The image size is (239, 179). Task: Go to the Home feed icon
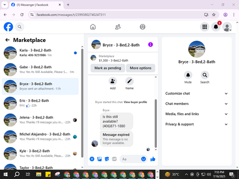(x=93, y=27)
